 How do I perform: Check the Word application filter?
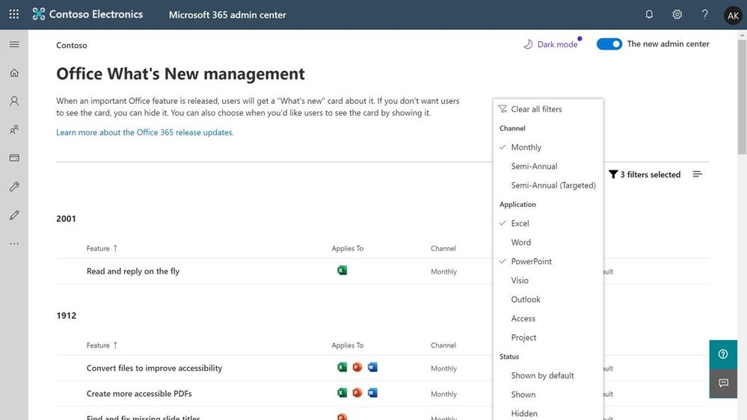pos(548,242)
